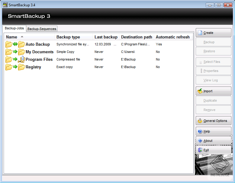Toggle the sort arrow beside Name
235x183 pixels.
(22, 37)
